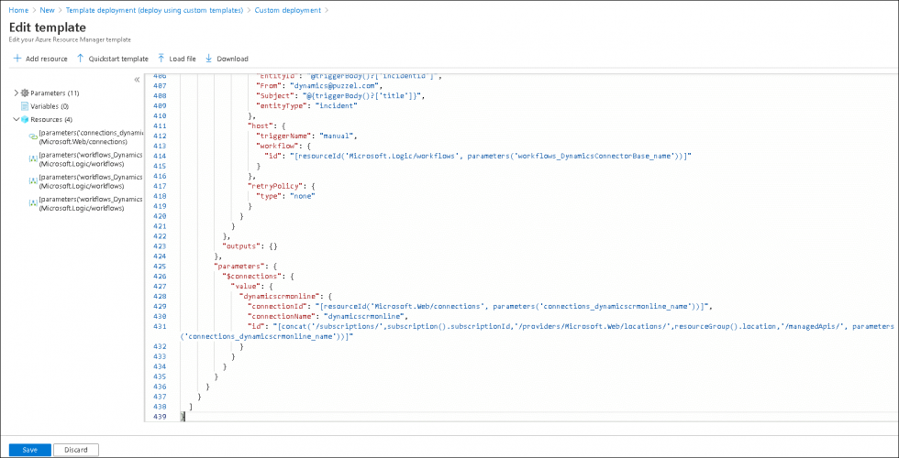This screenshot has width=899, height=458.
Task: Go to Home in the breadcrumb
Action: point(18,10)
